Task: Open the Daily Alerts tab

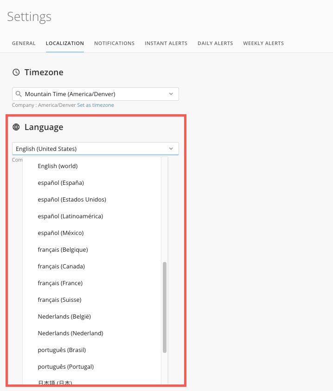Action: click(x=215, y=43)
